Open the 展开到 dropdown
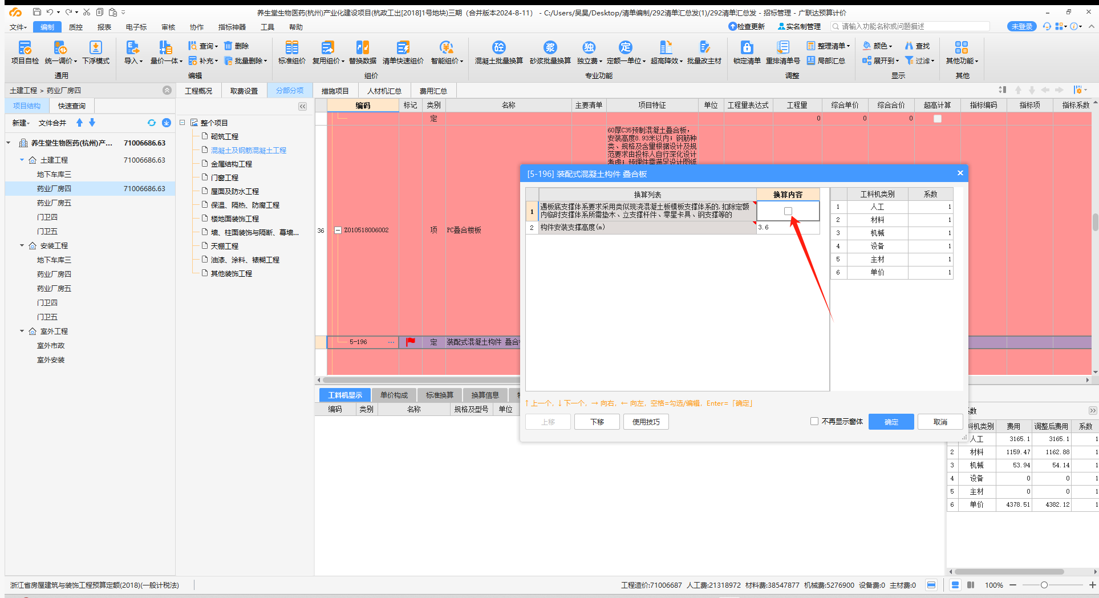 pos(881,60)
